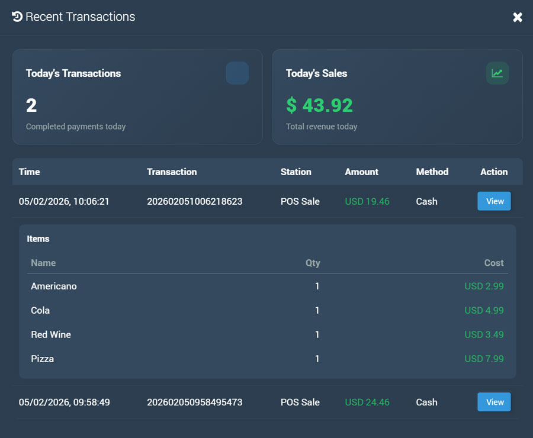The height and width of the screenshot is (438, 533).
Task: Click the Today's Transactions card icon
Action: pyautogui.click(x=237, y=73)
